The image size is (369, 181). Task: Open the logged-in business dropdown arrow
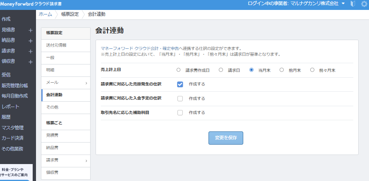(343, 4)
